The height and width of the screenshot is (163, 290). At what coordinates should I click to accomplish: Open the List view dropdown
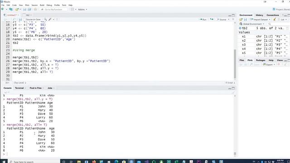282,19
